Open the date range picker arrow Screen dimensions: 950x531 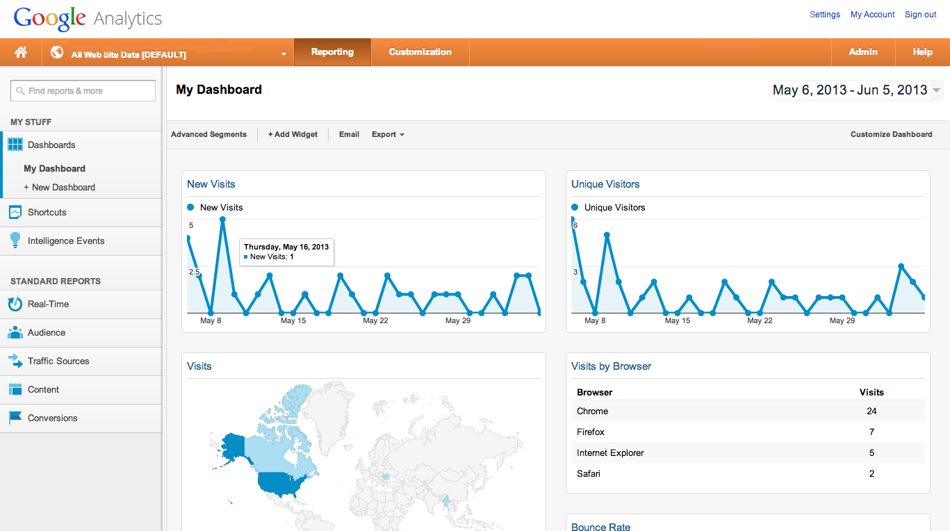[x=936, y=90]
